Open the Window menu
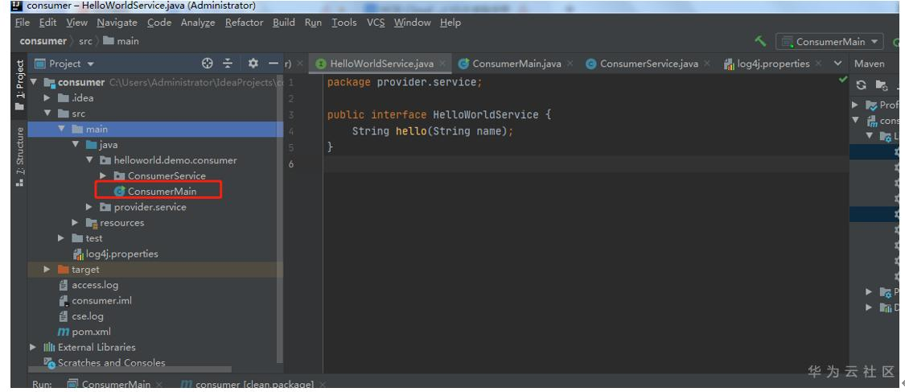The image size is (905, 392). 412,23
